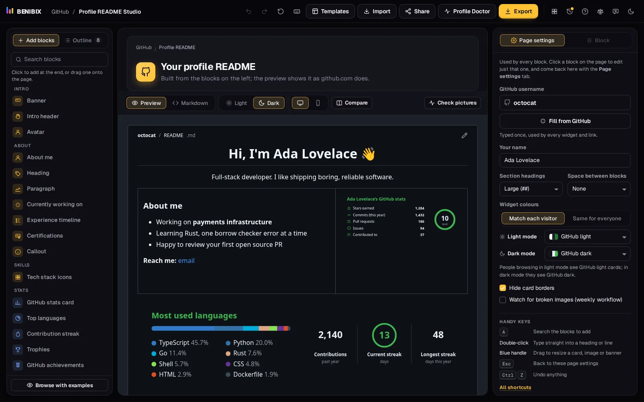644x402 pixels.
Task: Switch to desktop device preview icon
Action: 300,103
